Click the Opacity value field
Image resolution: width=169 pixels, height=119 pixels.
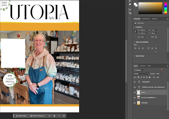tap(158, 74)
